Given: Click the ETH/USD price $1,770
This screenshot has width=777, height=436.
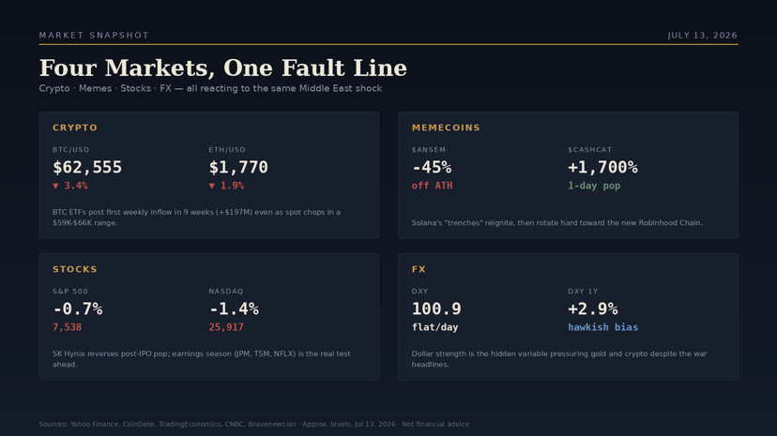Looking at the screenshot, I should point(238,167).
